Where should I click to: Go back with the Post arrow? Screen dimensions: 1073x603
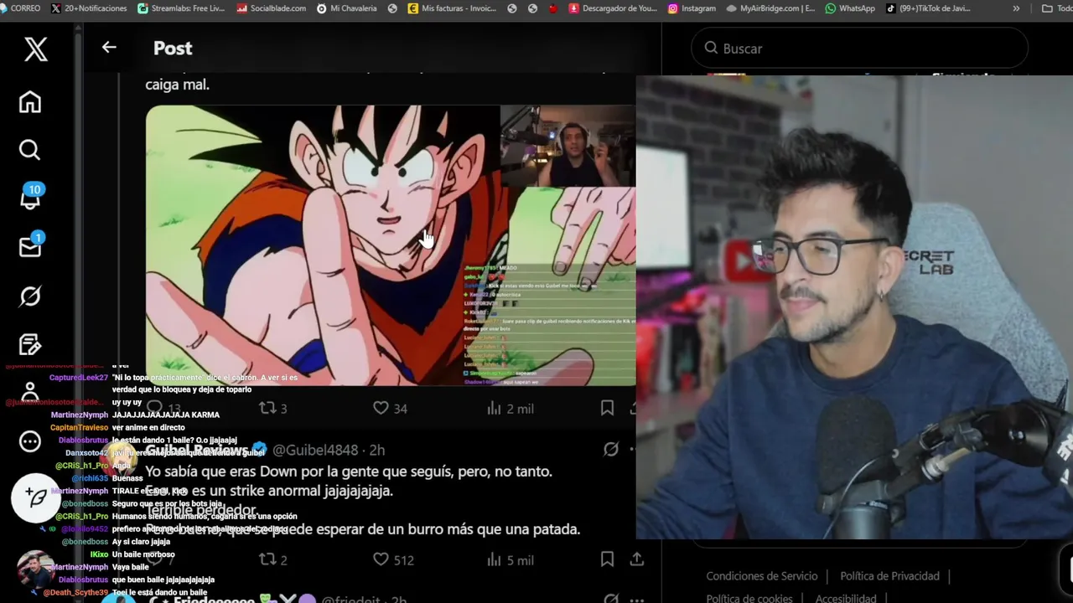tap(109, 48)
